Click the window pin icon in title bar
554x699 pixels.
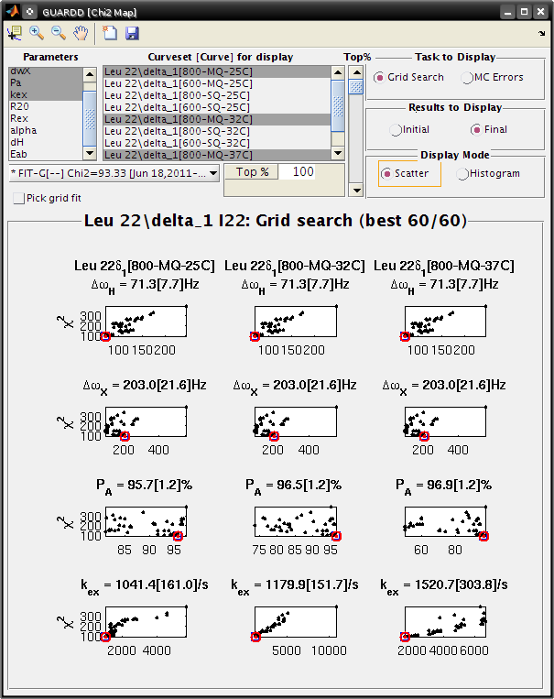[x=30, y=12]
